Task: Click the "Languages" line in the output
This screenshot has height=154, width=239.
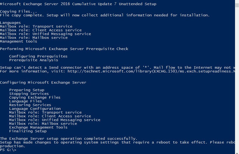Action: pos(10,23)
